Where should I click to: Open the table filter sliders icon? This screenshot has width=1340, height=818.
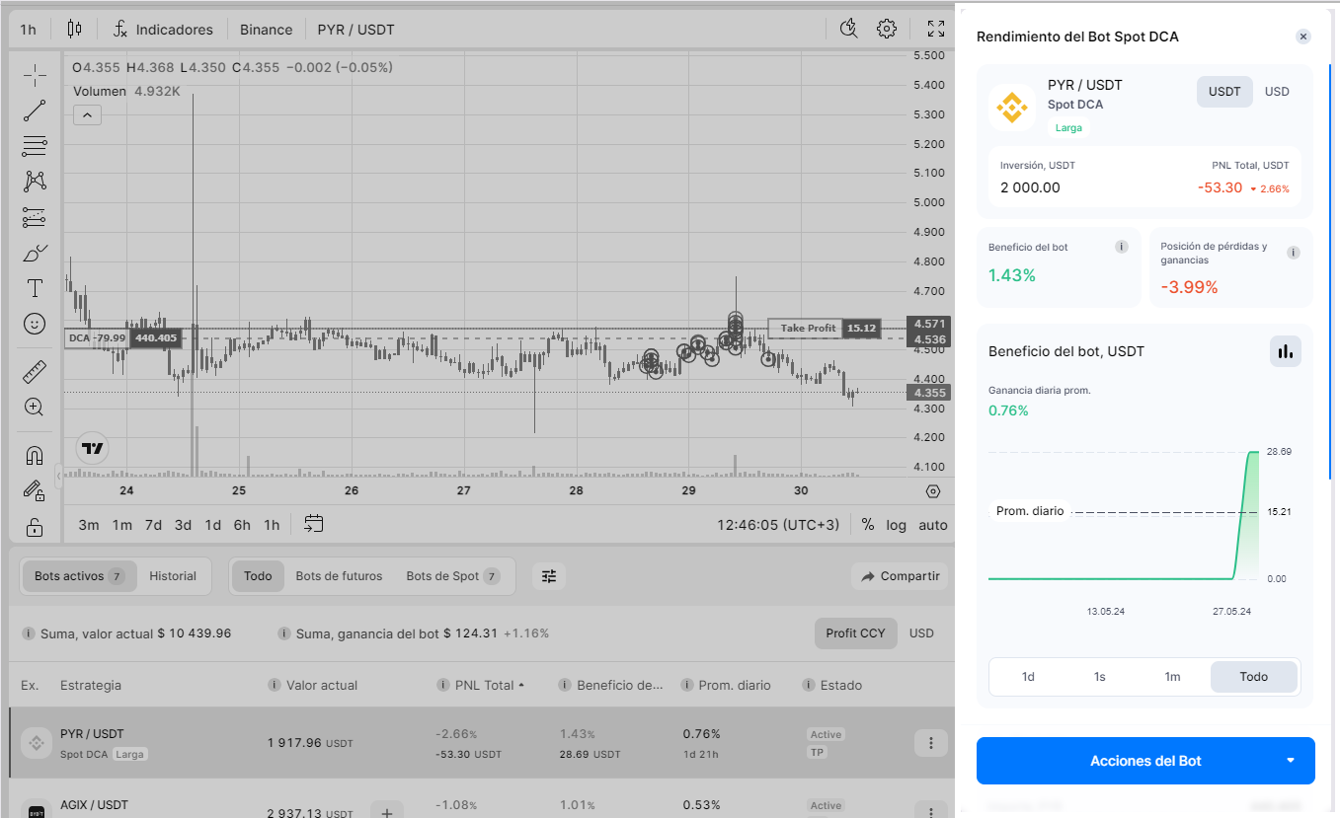[549, 576]
